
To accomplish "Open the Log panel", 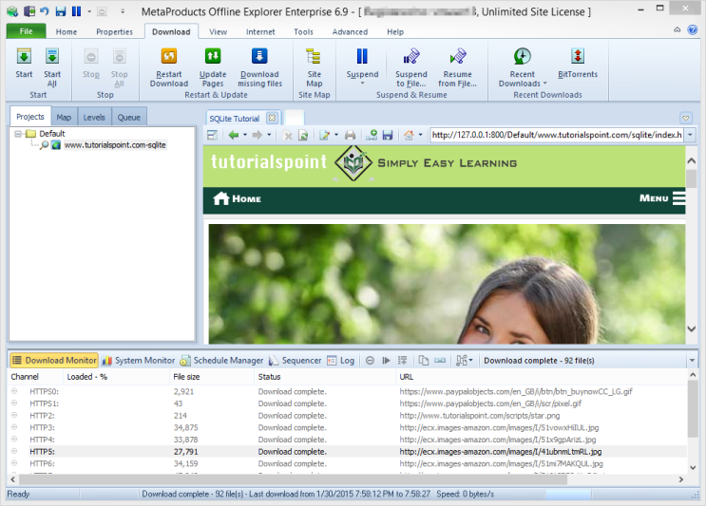I will click(x=341, y=360).
